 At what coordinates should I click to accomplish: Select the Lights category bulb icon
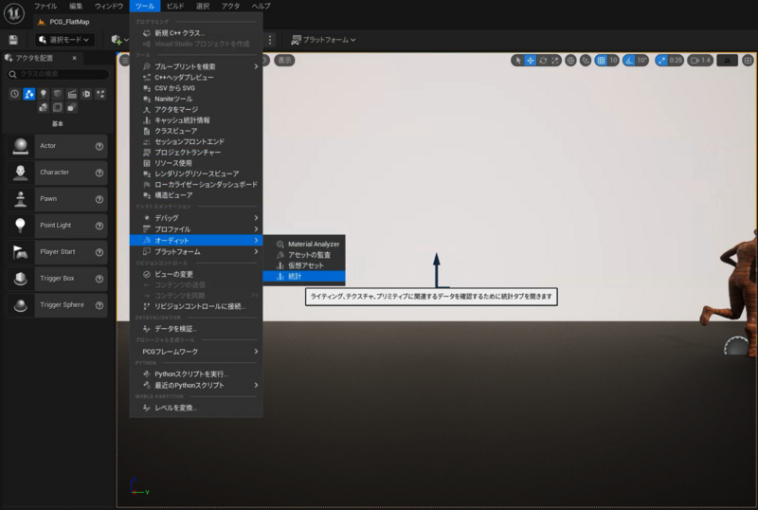(x=44, y=94)
